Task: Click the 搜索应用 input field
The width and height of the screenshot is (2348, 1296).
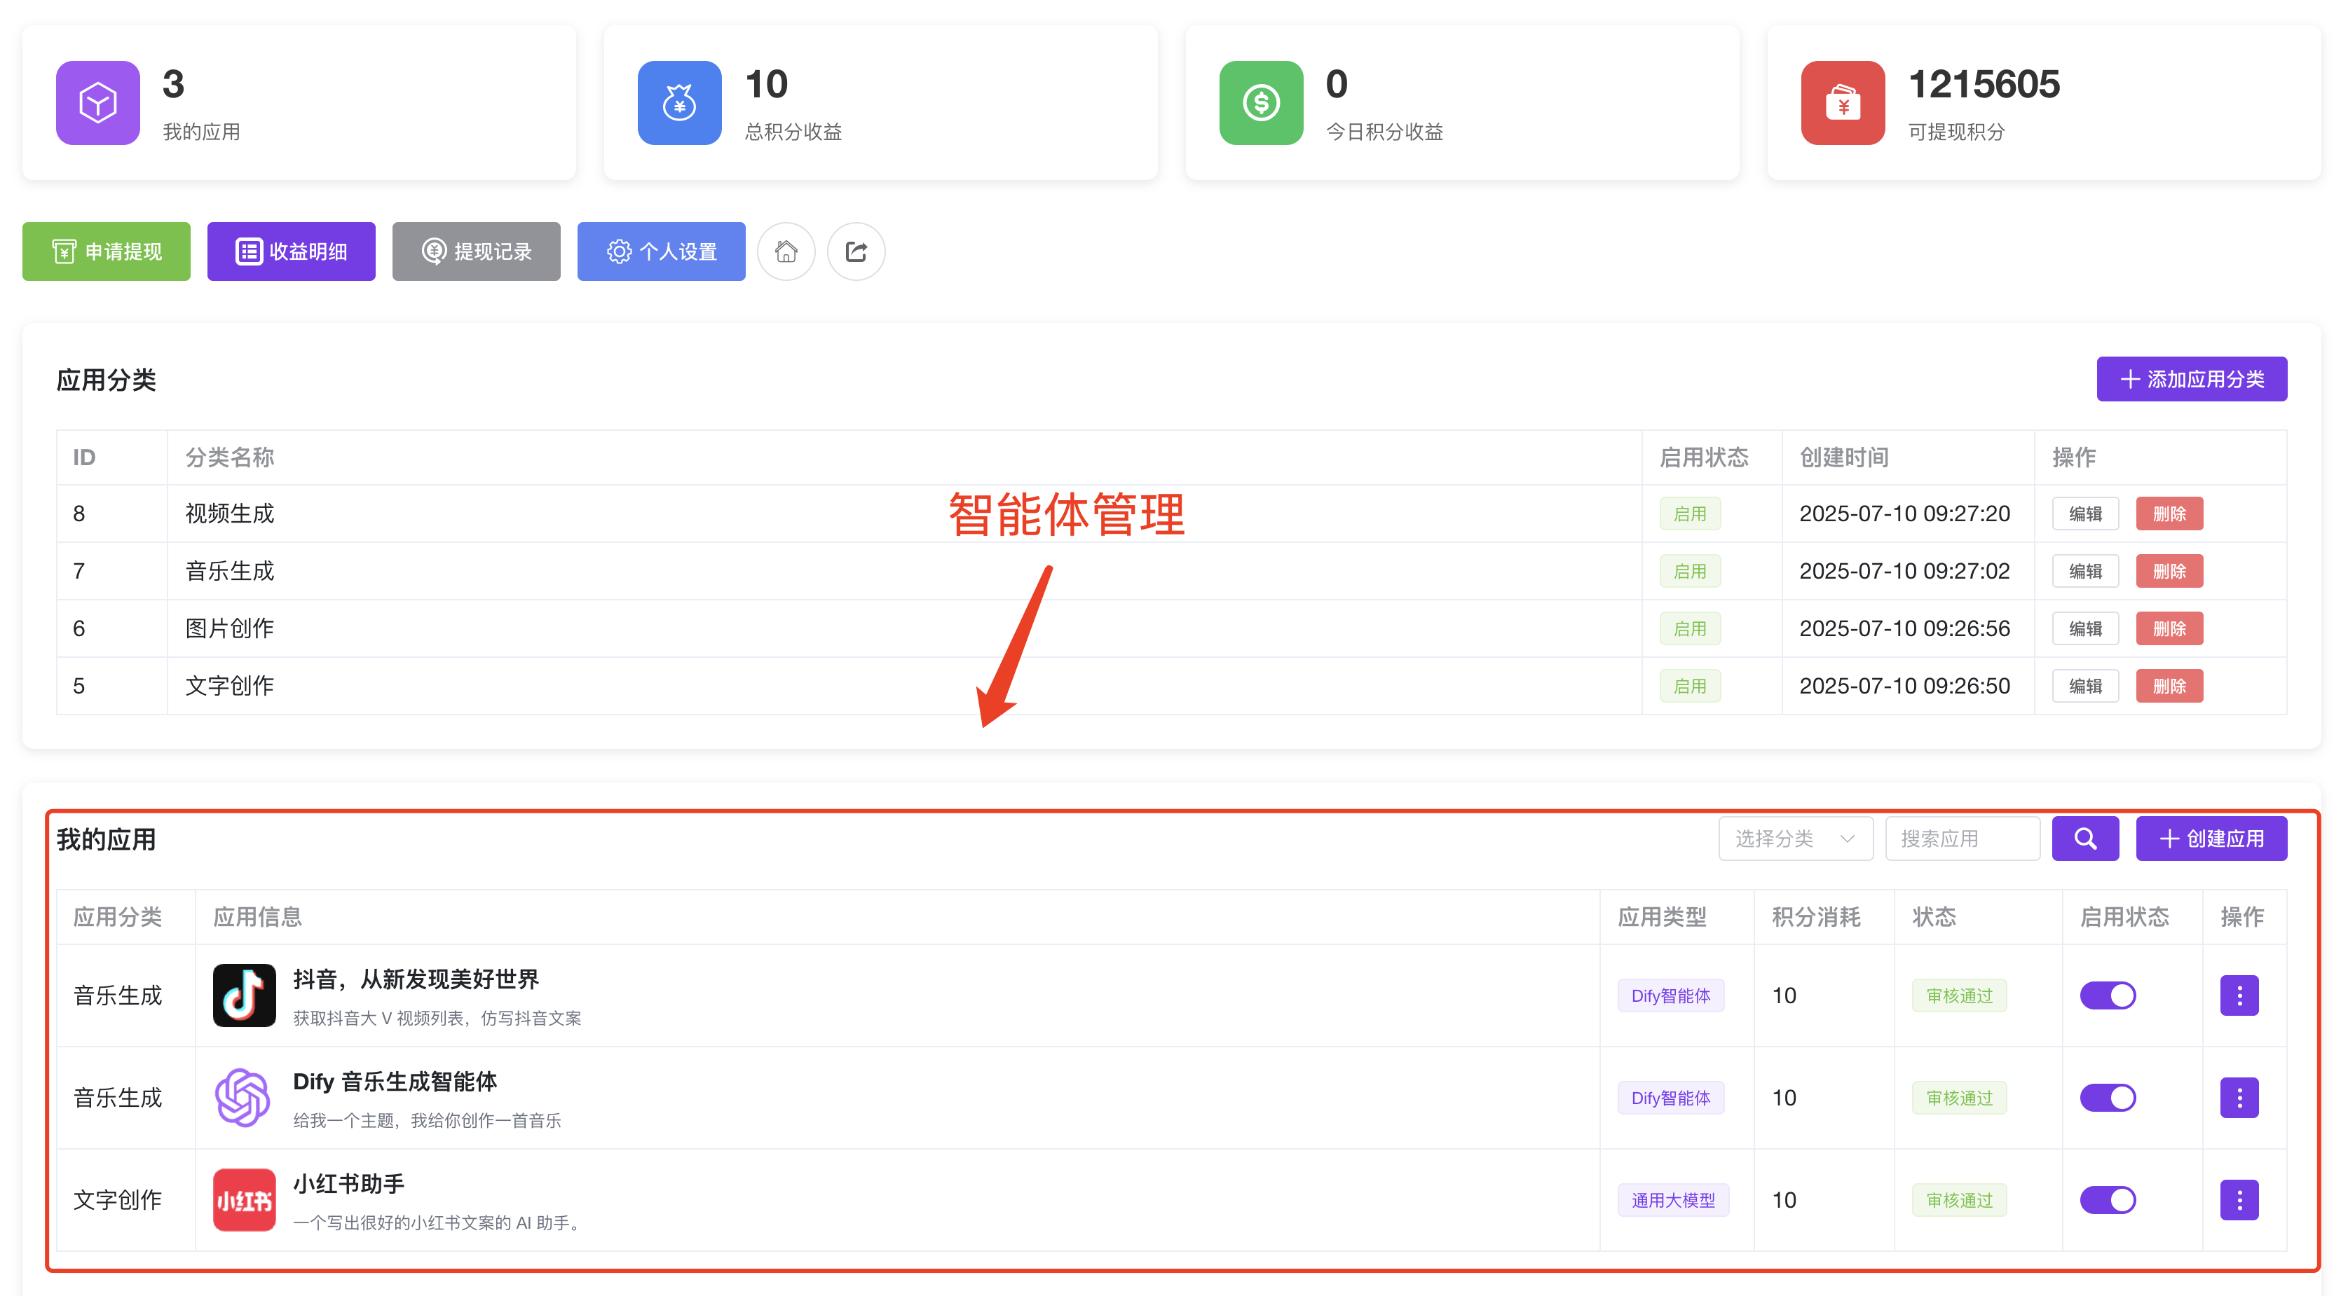Action: (x=1963, y=838)
